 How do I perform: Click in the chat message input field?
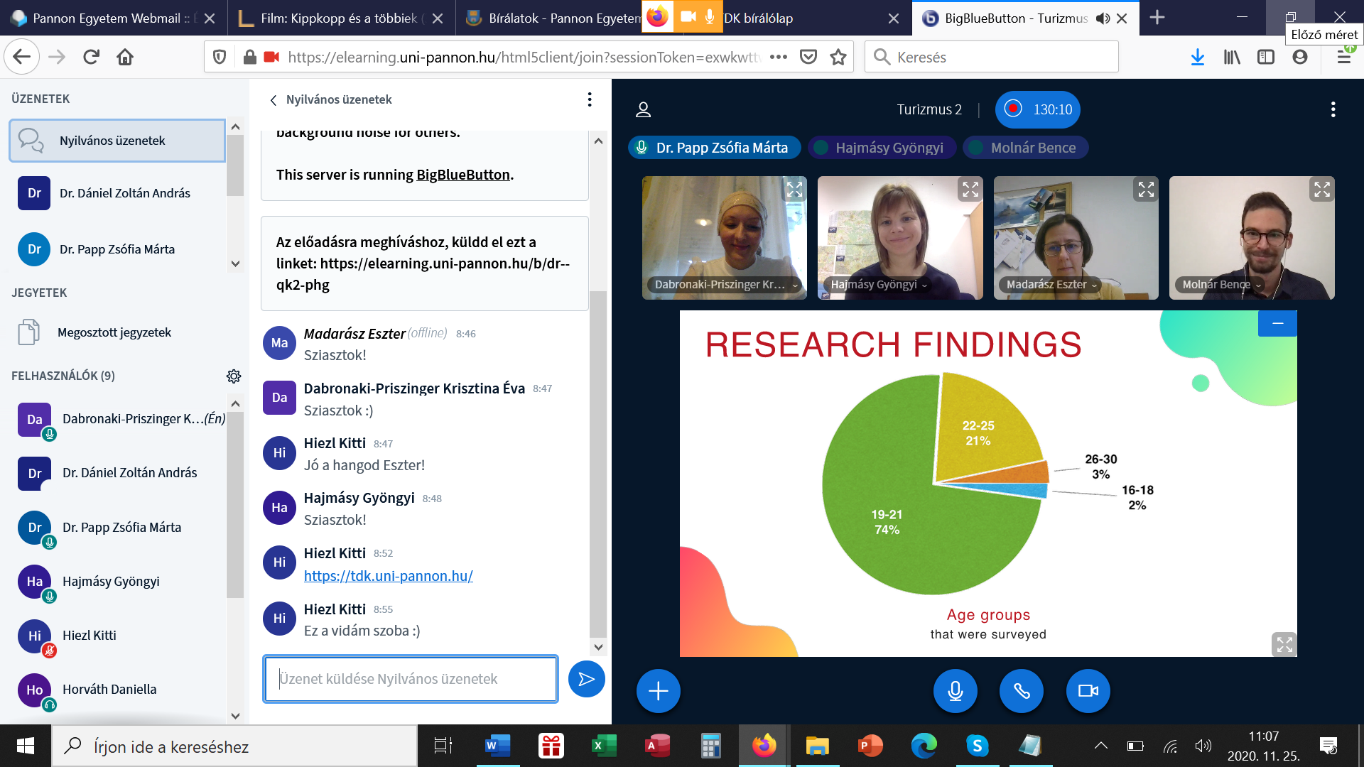(x=410, y=679)
